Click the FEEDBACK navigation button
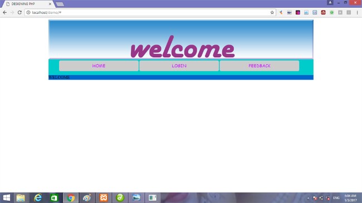The height and width of the screenshot is (203, 362). coord(260,66)
